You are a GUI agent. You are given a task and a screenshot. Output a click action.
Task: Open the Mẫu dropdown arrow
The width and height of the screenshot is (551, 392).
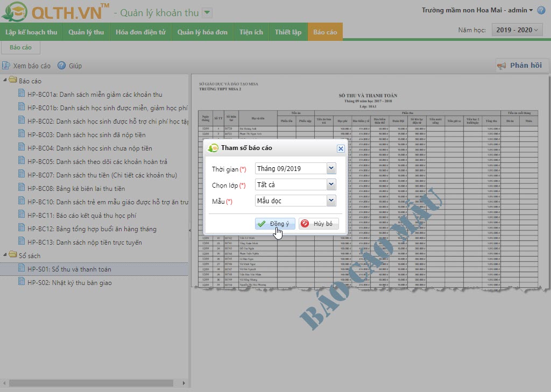(x=331, y=201)
